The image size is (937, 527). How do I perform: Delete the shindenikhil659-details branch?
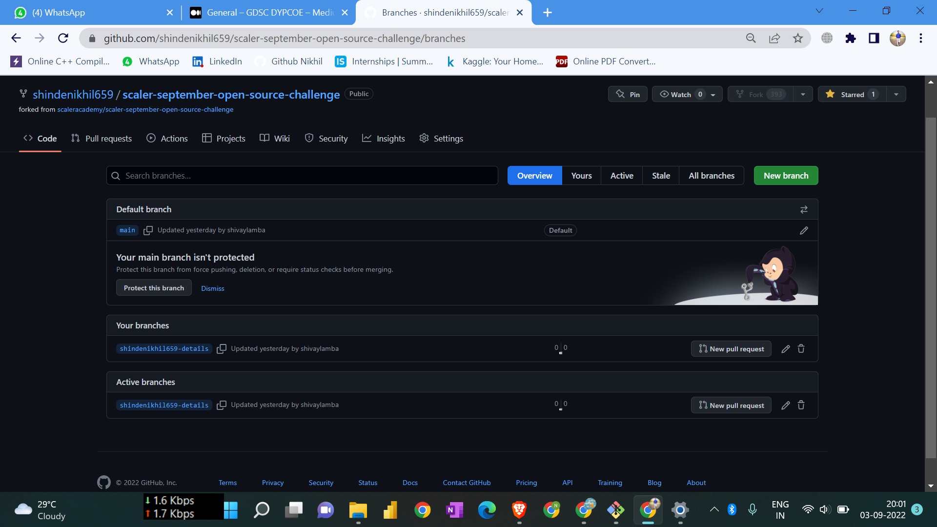800,348
